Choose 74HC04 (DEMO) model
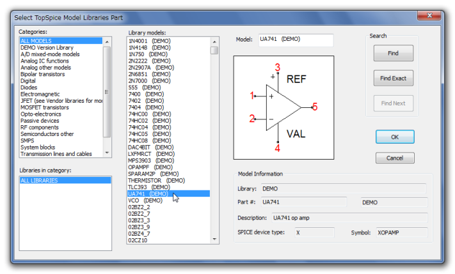Viewport: 455px width, 274px height. pos(168,128)
